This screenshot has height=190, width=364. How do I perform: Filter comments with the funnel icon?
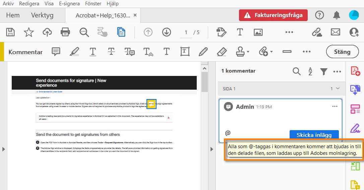323,72
